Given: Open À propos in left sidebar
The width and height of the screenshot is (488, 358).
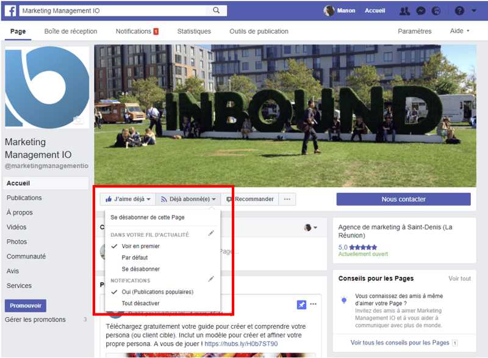Looking at the screenshot, I should tap(20, 212).
